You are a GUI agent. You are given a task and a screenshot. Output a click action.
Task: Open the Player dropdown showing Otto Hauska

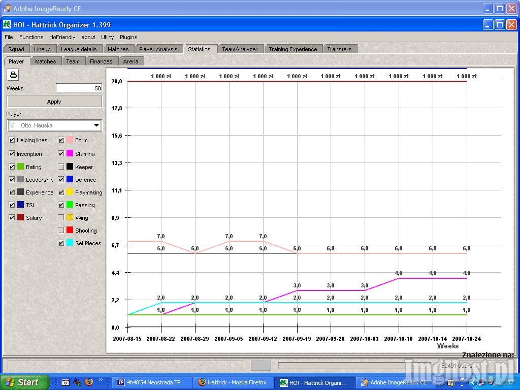click(54, 125)
